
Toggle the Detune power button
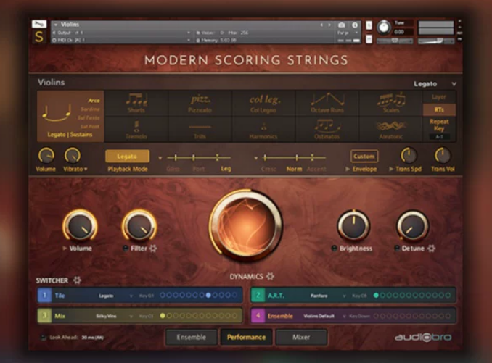(397, 249)
